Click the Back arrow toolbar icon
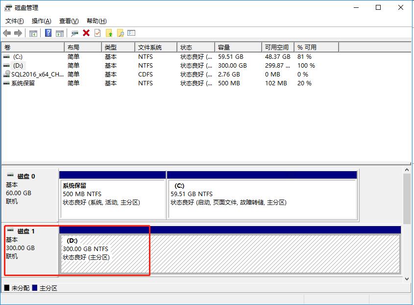 click(x=7, y=33)
